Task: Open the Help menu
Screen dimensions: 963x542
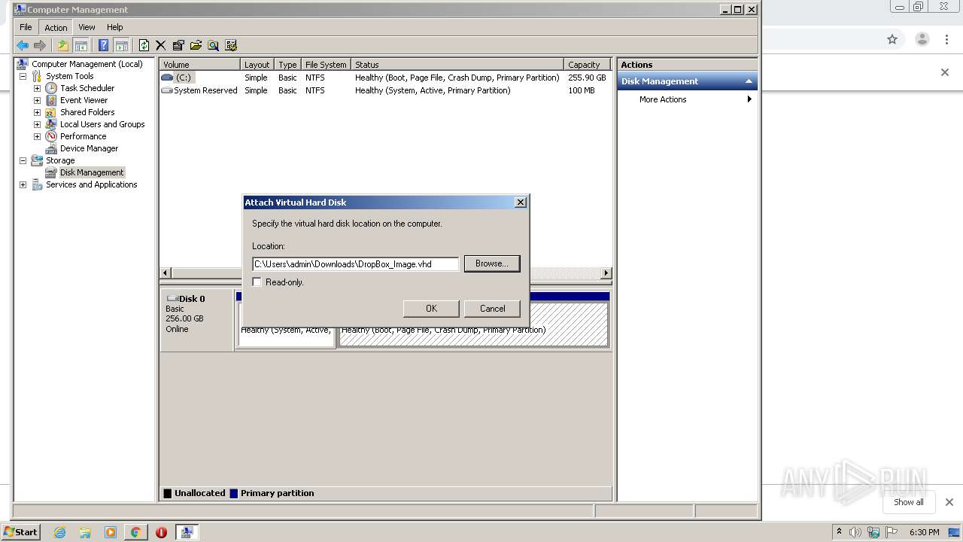Action: (x=114, y=27)
